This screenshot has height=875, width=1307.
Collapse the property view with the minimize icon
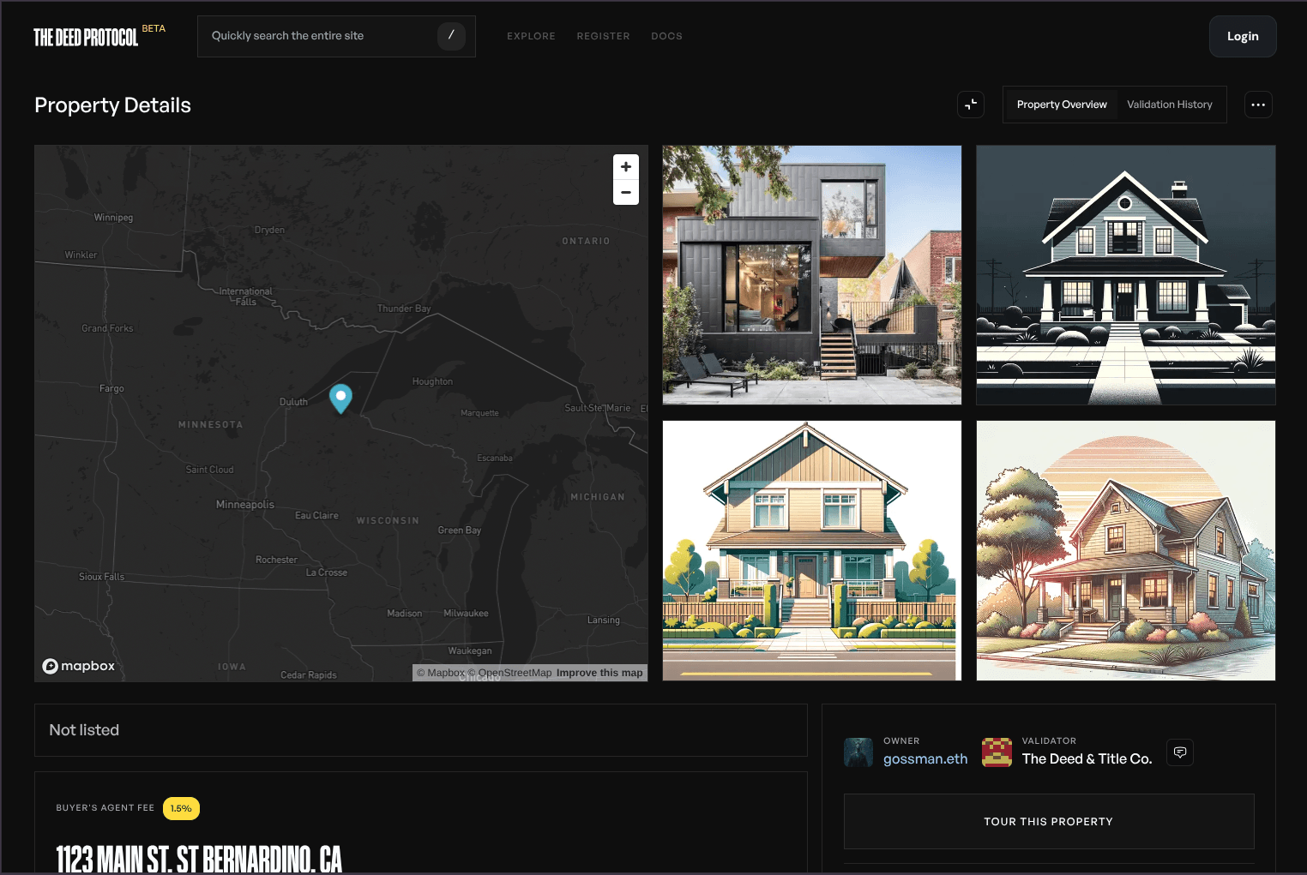coord(971,105)
